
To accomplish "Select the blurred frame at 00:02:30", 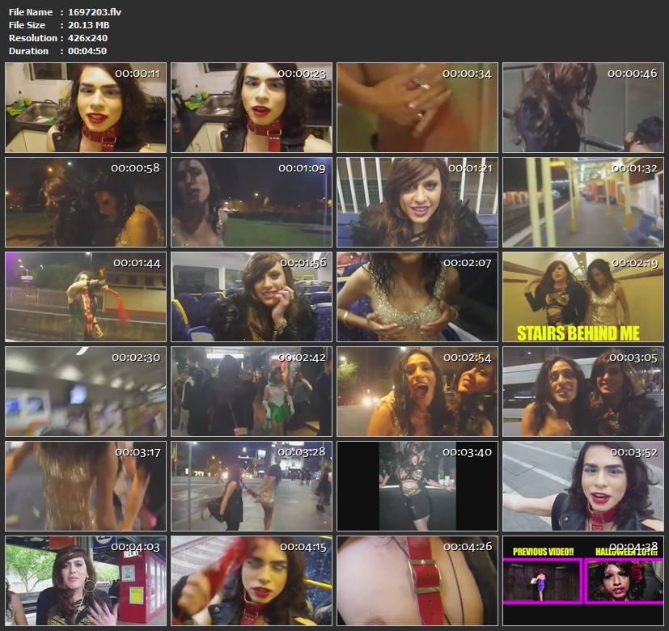I will pyautogui.click(x=85, y=392).
